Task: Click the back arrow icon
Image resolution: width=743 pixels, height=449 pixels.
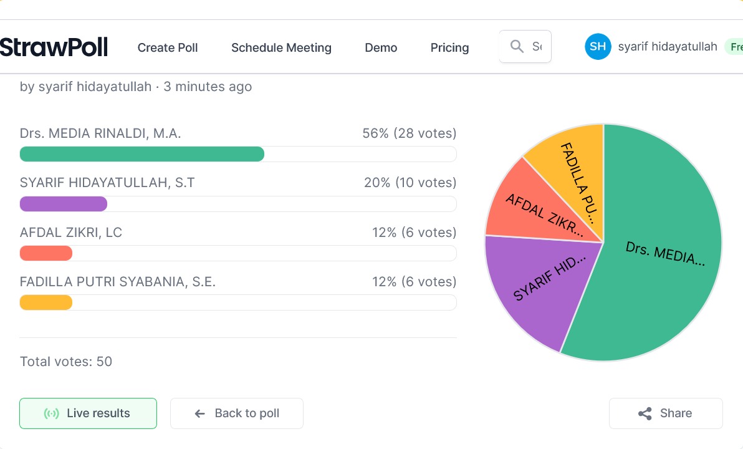Action: pyautogui.click(x=199, y=413)
